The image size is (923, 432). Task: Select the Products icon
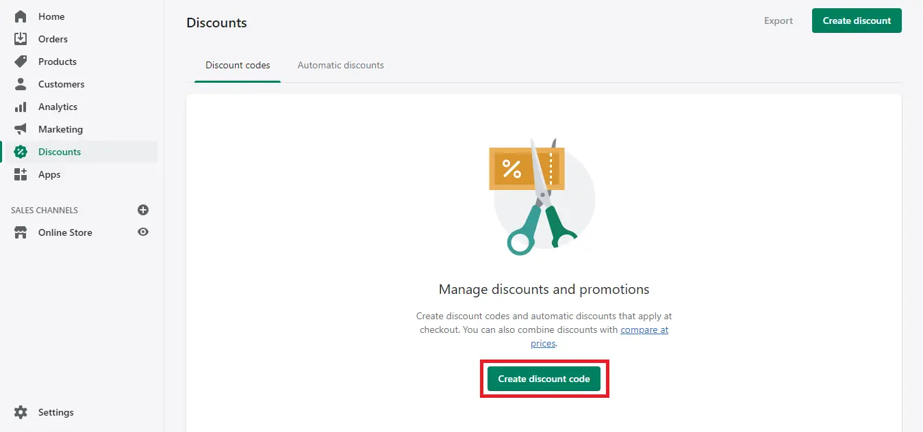[x=21, y=61]
